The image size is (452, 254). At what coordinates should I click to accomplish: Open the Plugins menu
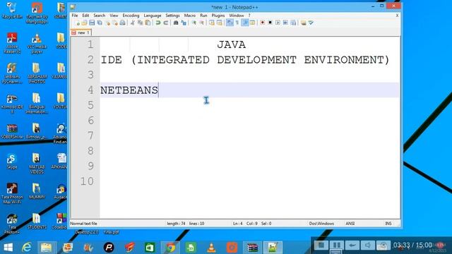coord(218,16)
